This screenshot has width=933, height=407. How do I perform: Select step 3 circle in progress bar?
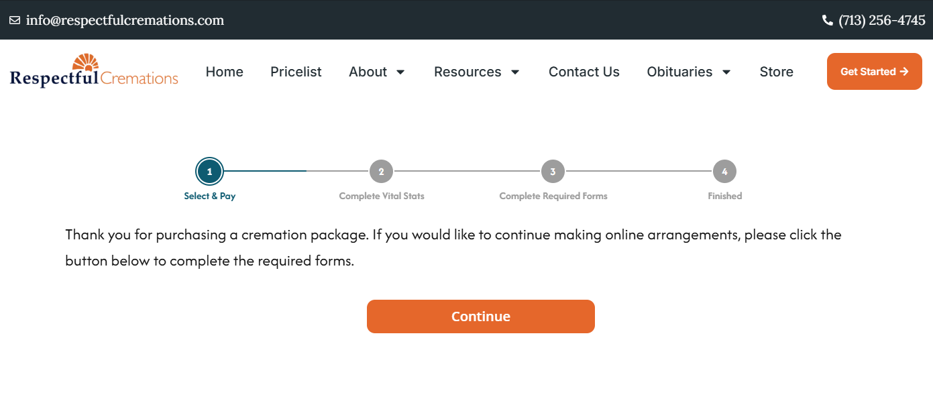point(553,172)
